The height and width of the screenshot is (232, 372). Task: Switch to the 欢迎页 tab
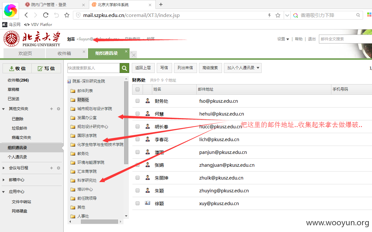pyautogui.click(x=24, y=53)
